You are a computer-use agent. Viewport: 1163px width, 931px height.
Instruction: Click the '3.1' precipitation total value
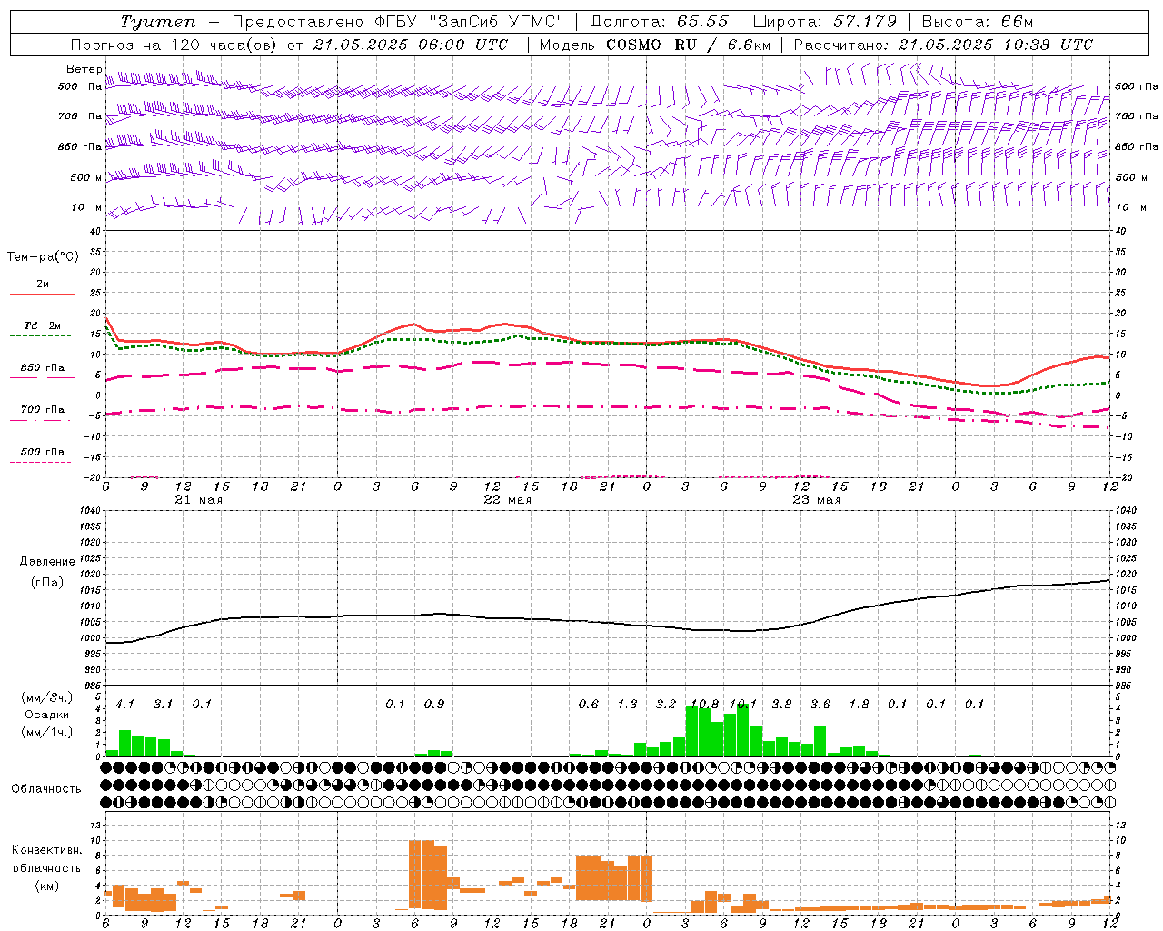pos(163,704)
